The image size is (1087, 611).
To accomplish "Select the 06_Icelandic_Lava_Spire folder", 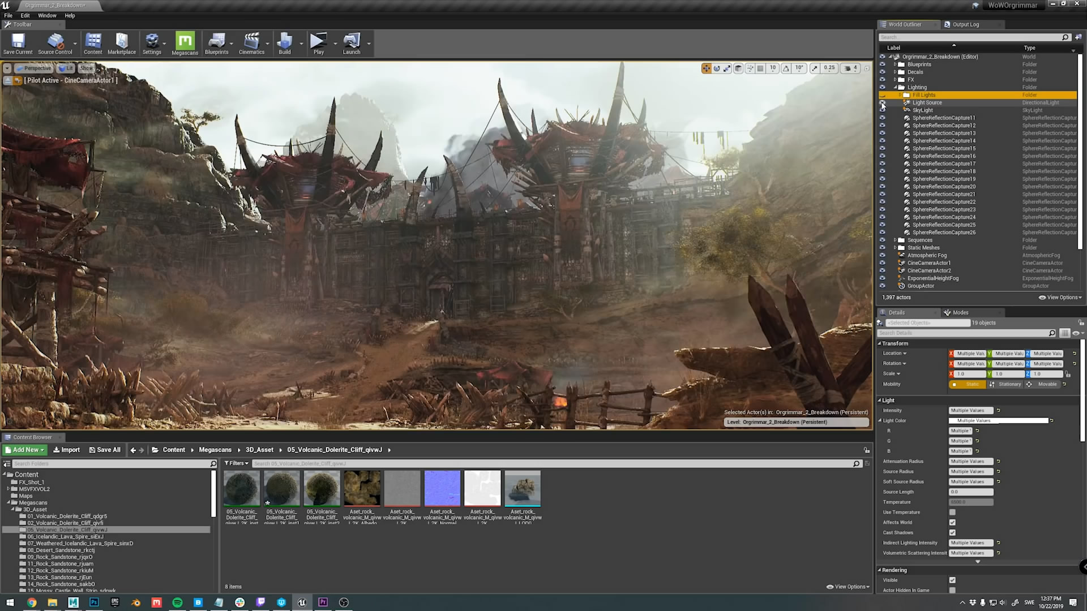I will (65, 536).
